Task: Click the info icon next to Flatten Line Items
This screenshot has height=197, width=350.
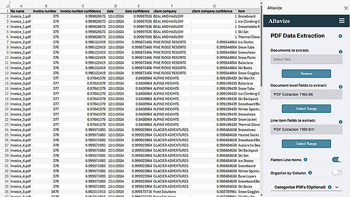Action: [x=305, y=160]
